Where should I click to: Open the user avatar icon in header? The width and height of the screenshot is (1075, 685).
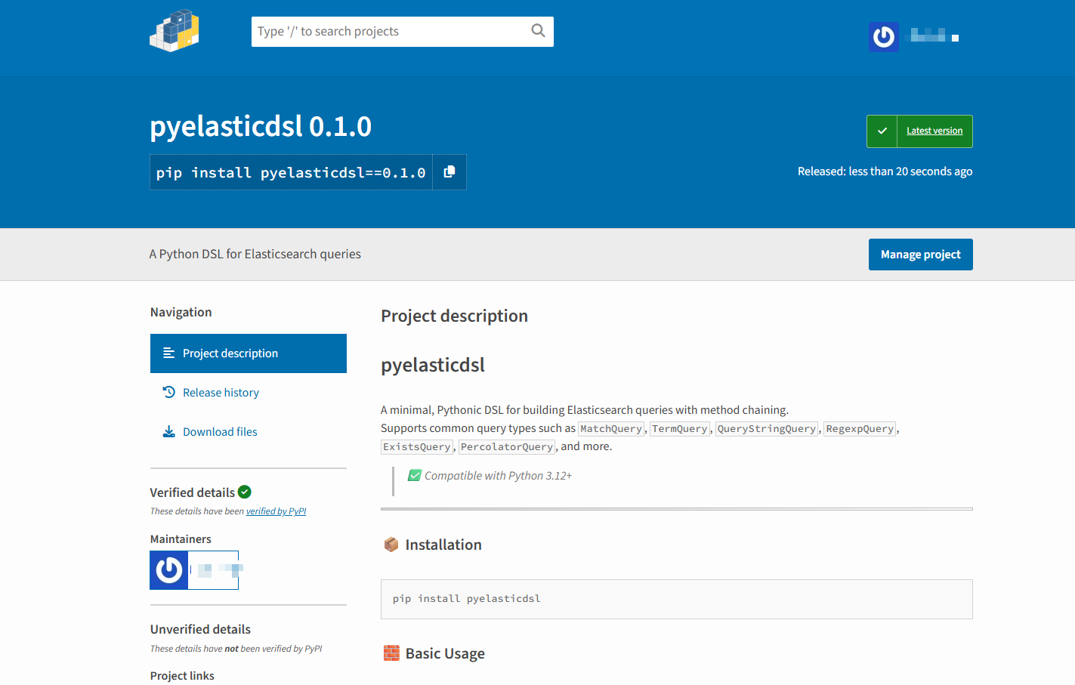[x=884, y=36]
